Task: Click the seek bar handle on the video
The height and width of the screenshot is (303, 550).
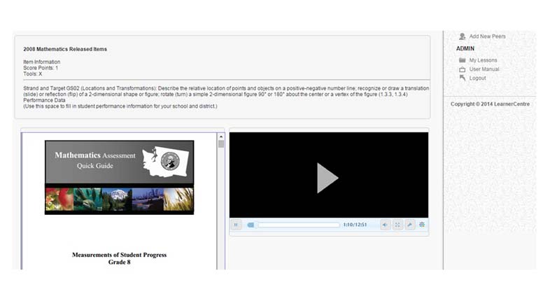Action: point(251,225)
